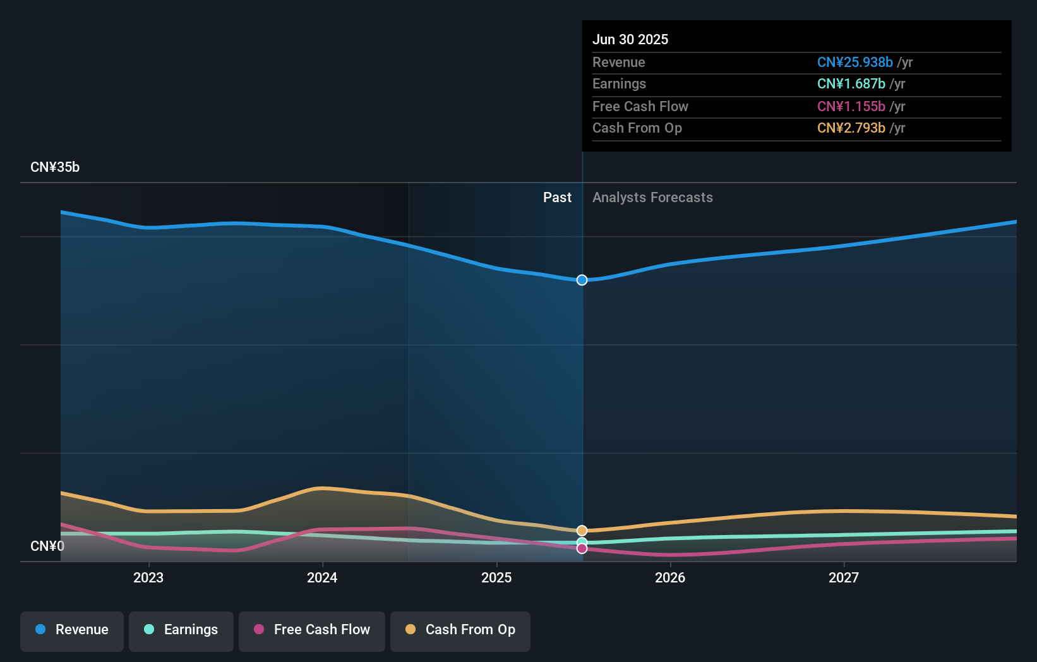Image resolution: width=1037 pixels, height=662 pixels.
Task: Select the Revenue data point marker on chart
Action: tap(582, 280)
